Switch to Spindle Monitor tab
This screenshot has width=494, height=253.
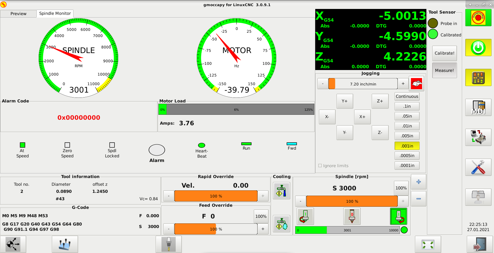click(55, 13)
